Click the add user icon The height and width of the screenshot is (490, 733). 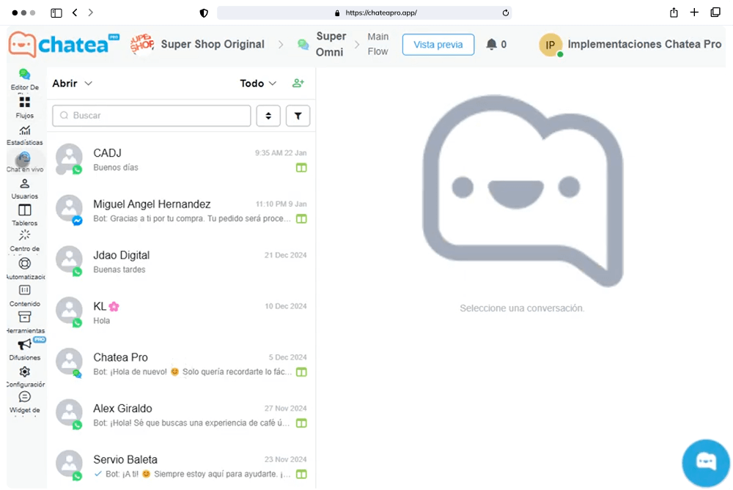click(x=298, y=83)
